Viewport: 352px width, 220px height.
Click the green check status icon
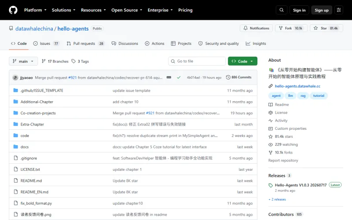click(179, 77)
